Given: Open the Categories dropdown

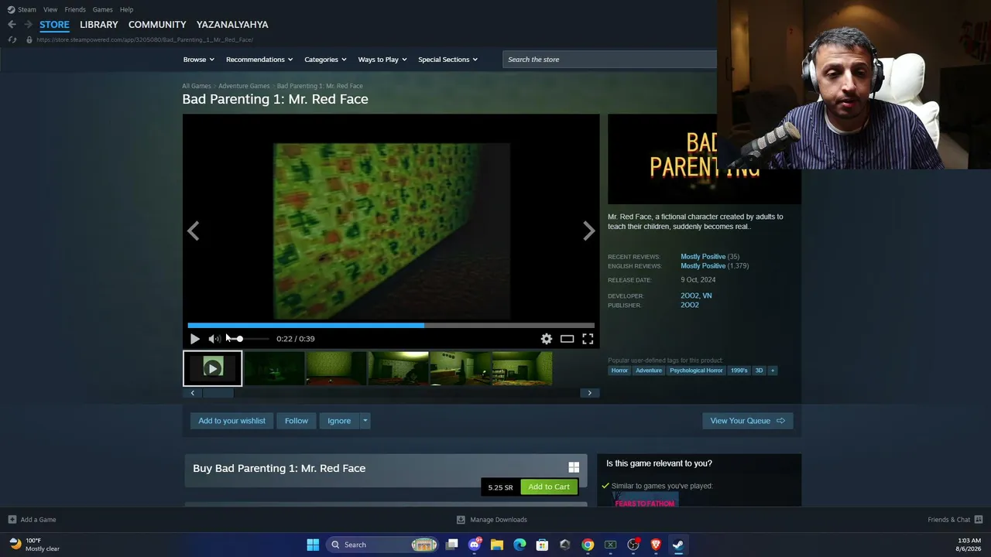Looking at the screenshot, I should pyautogui.click(x=325, y=60).
